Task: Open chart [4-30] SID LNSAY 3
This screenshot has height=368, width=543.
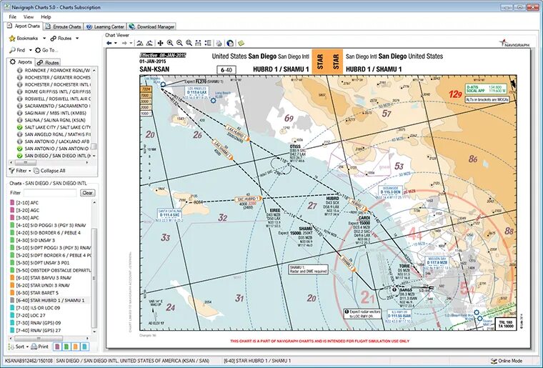Action: tap(33, 240)
